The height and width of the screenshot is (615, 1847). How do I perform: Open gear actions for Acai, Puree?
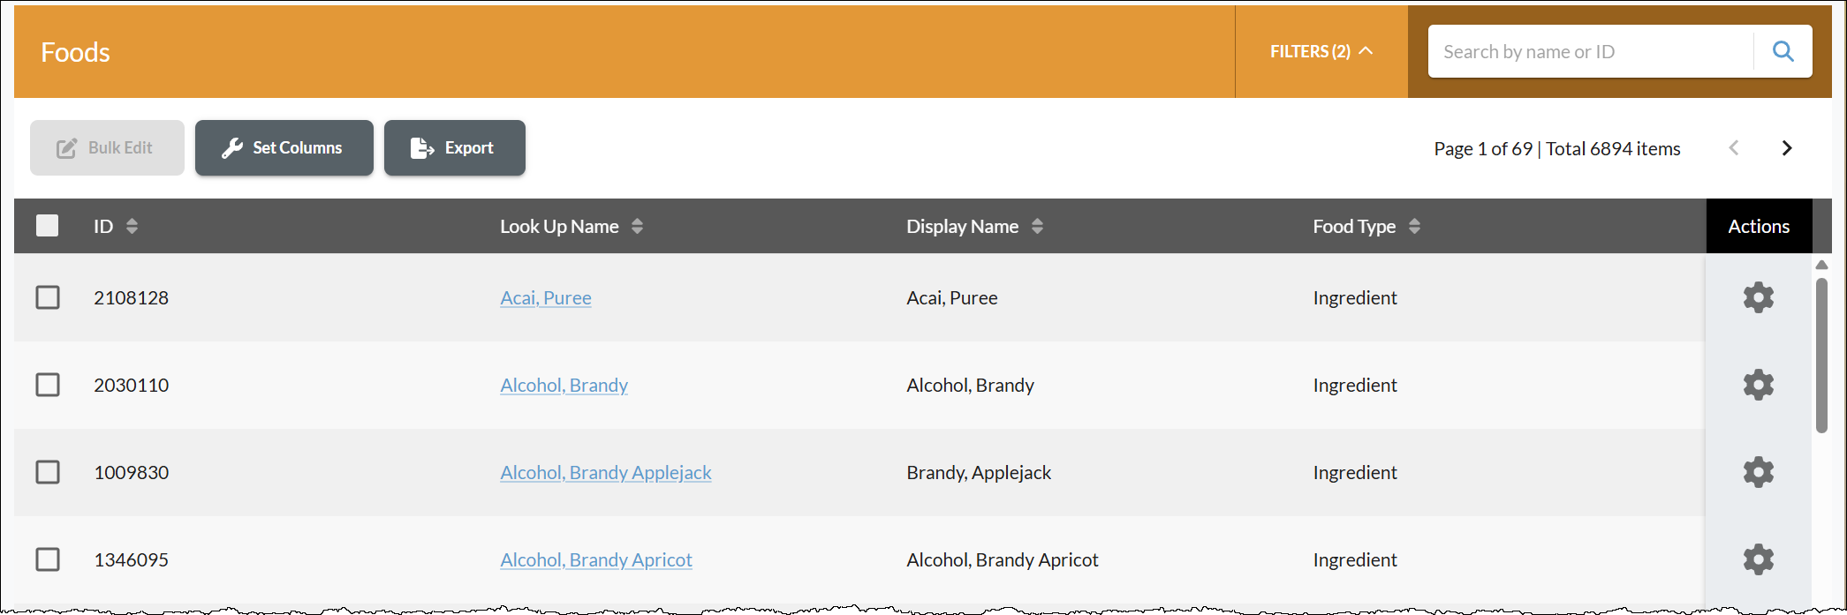tap(1758, 297)
